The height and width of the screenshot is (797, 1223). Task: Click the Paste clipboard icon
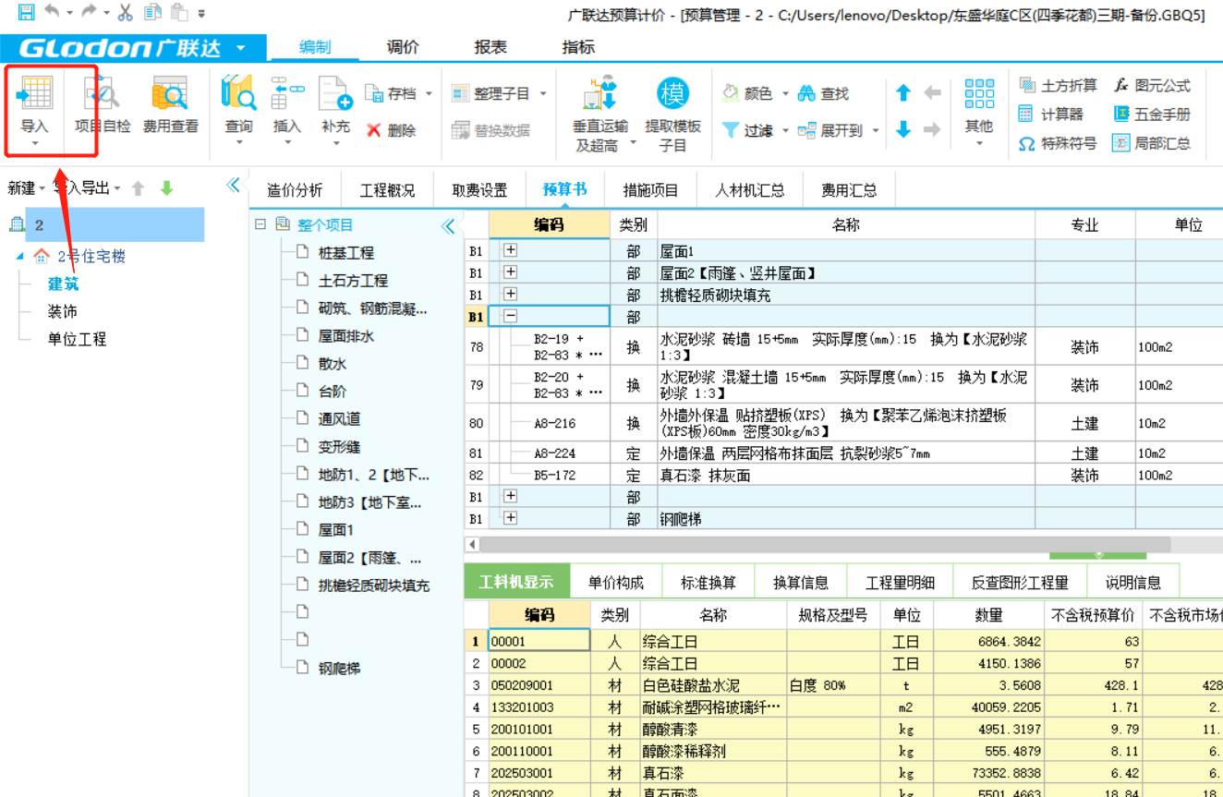(179, 13)
